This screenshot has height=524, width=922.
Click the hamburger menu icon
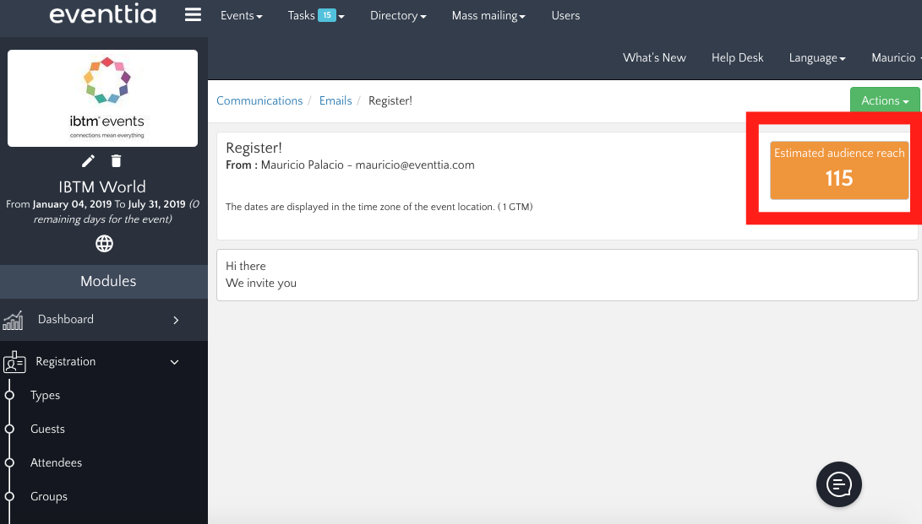pos(193,15)
